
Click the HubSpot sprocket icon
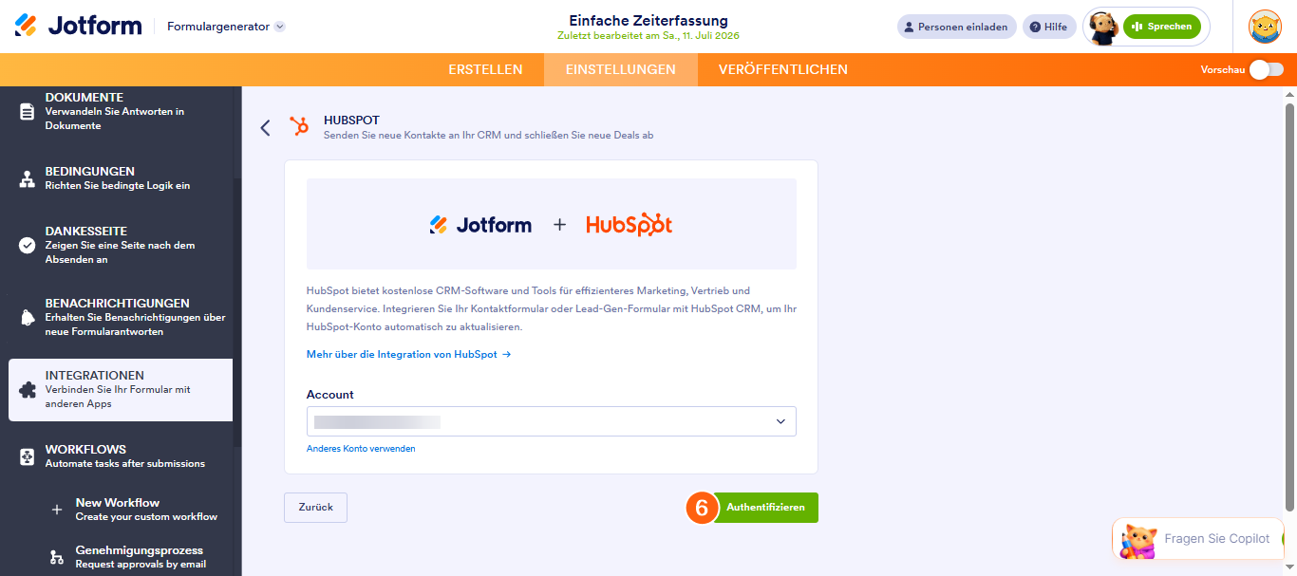pos(299,126)
